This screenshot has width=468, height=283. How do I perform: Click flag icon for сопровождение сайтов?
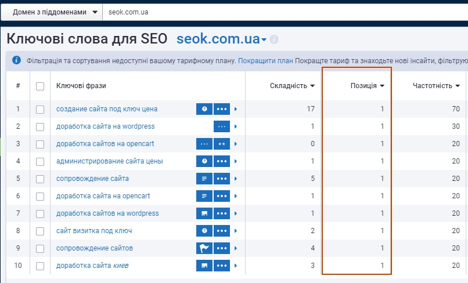[x=204, y=248]
